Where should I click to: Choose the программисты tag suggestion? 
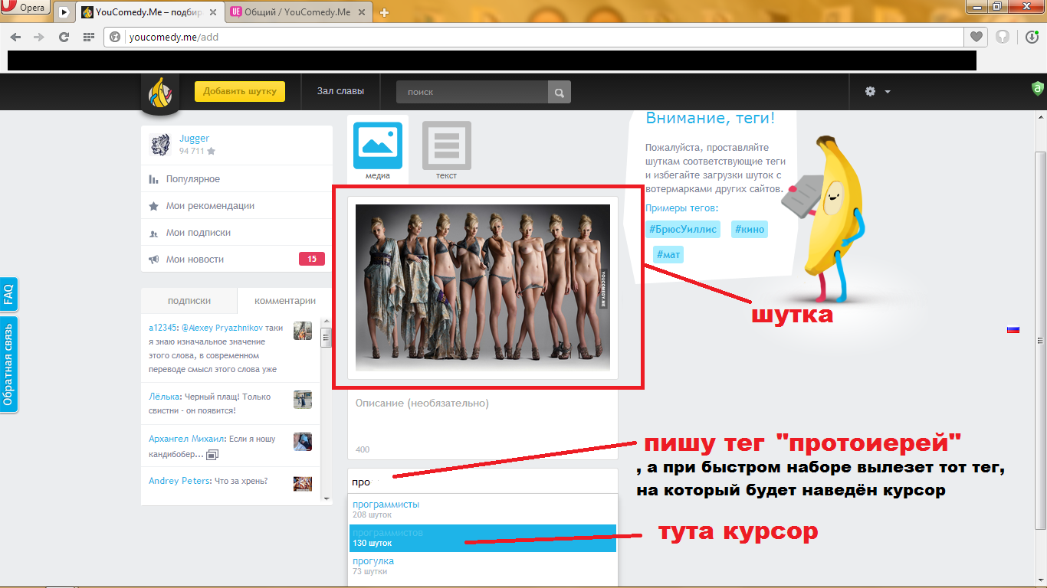pyautogui.click(x=386, y=505)
